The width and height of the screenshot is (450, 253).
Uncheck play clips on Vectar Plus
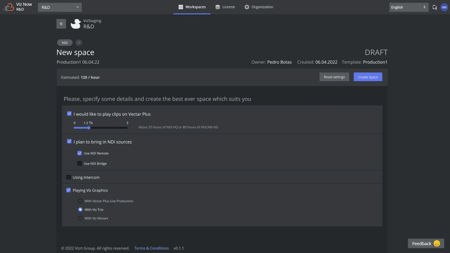pos(69,114)
